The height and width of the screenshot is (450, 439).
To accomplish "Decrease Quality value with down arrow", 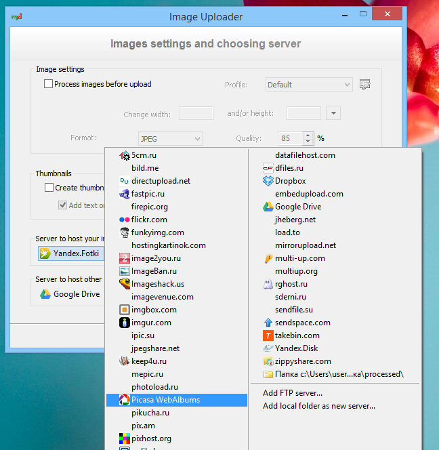I will pos(308,142).
